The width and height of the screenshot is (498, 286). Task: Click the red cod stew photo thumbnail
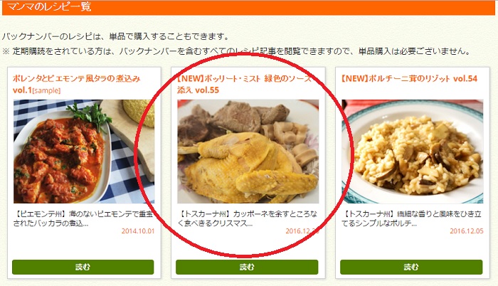(x=84, y=152)
